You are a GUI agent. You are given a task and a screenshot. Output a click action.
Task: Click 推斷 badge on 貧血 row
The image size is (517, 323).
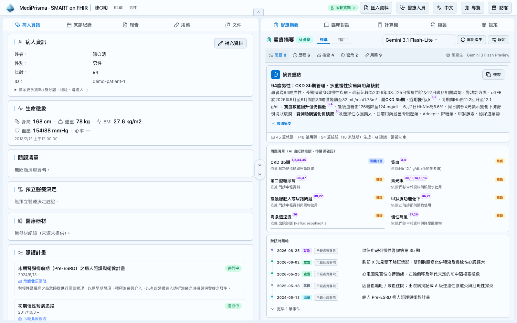(500, 161)
